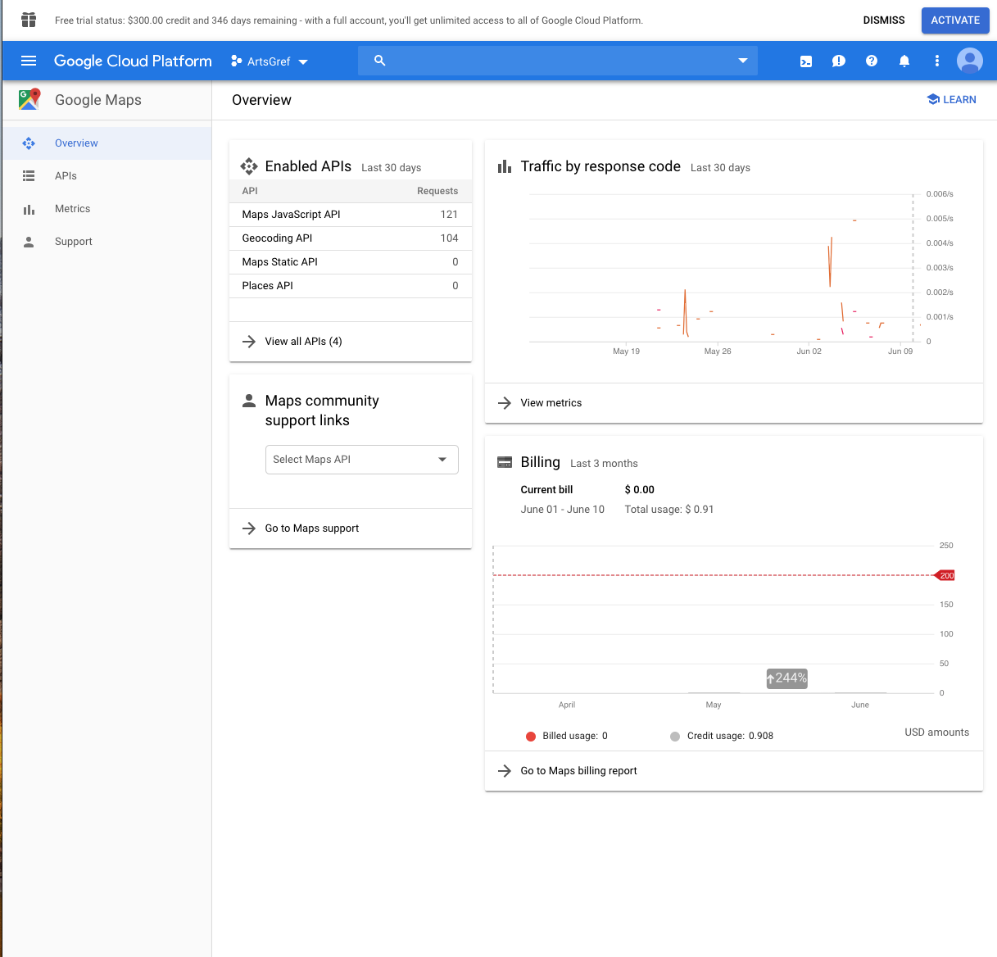The image size is (997, 957).
Task: Click the search magnifier icon
Action: pyautogui.click(x=379, y=61)
